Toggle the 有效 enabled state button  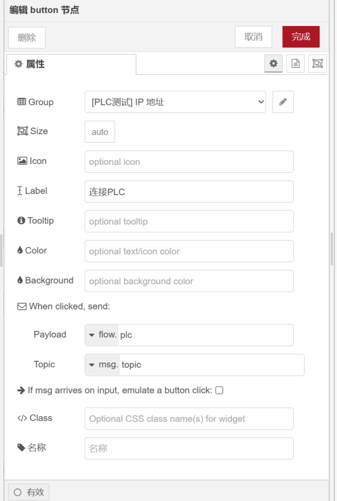tap(29, 492)
